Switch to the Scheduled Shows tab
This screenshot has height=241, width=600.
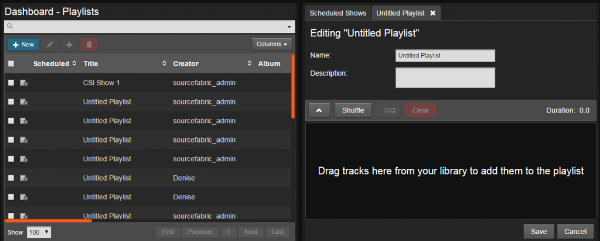pyautogui.click(x=338, y=13)
